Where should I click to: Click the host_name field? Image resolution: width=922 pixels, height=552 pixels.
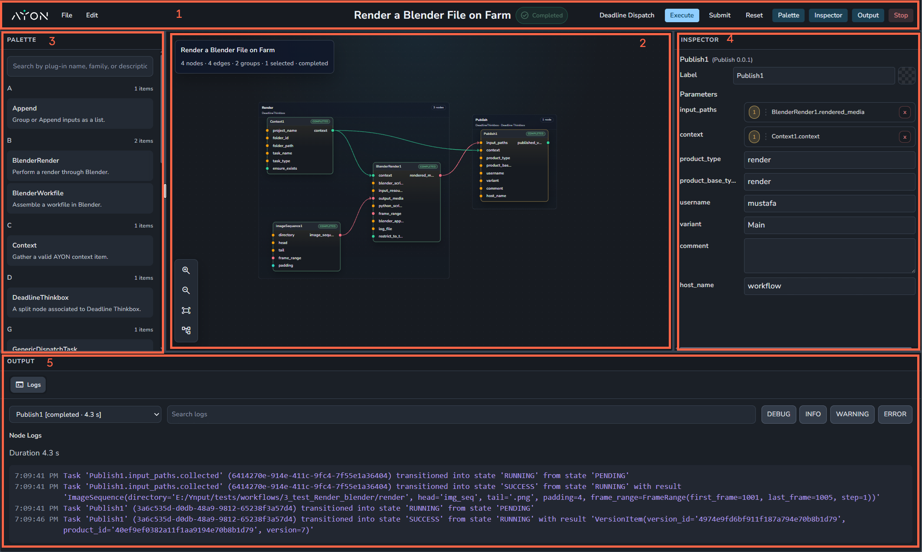click(x=829, y=286)
